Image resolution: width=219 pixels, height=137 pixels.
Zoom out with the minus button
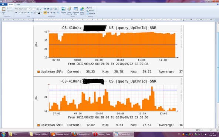coord(202,130)
